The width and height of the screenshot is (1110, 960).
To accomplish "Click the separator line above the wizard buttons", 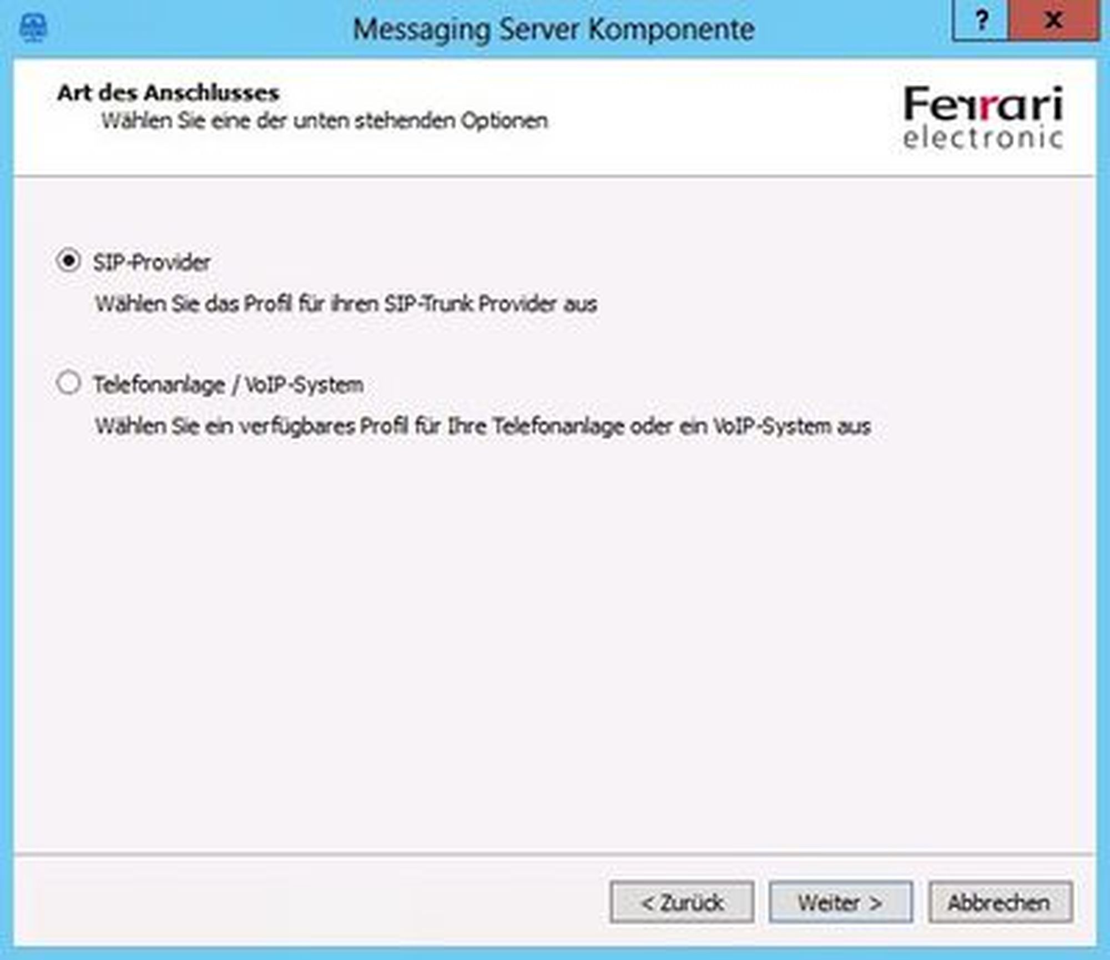I will coord(555,854).
